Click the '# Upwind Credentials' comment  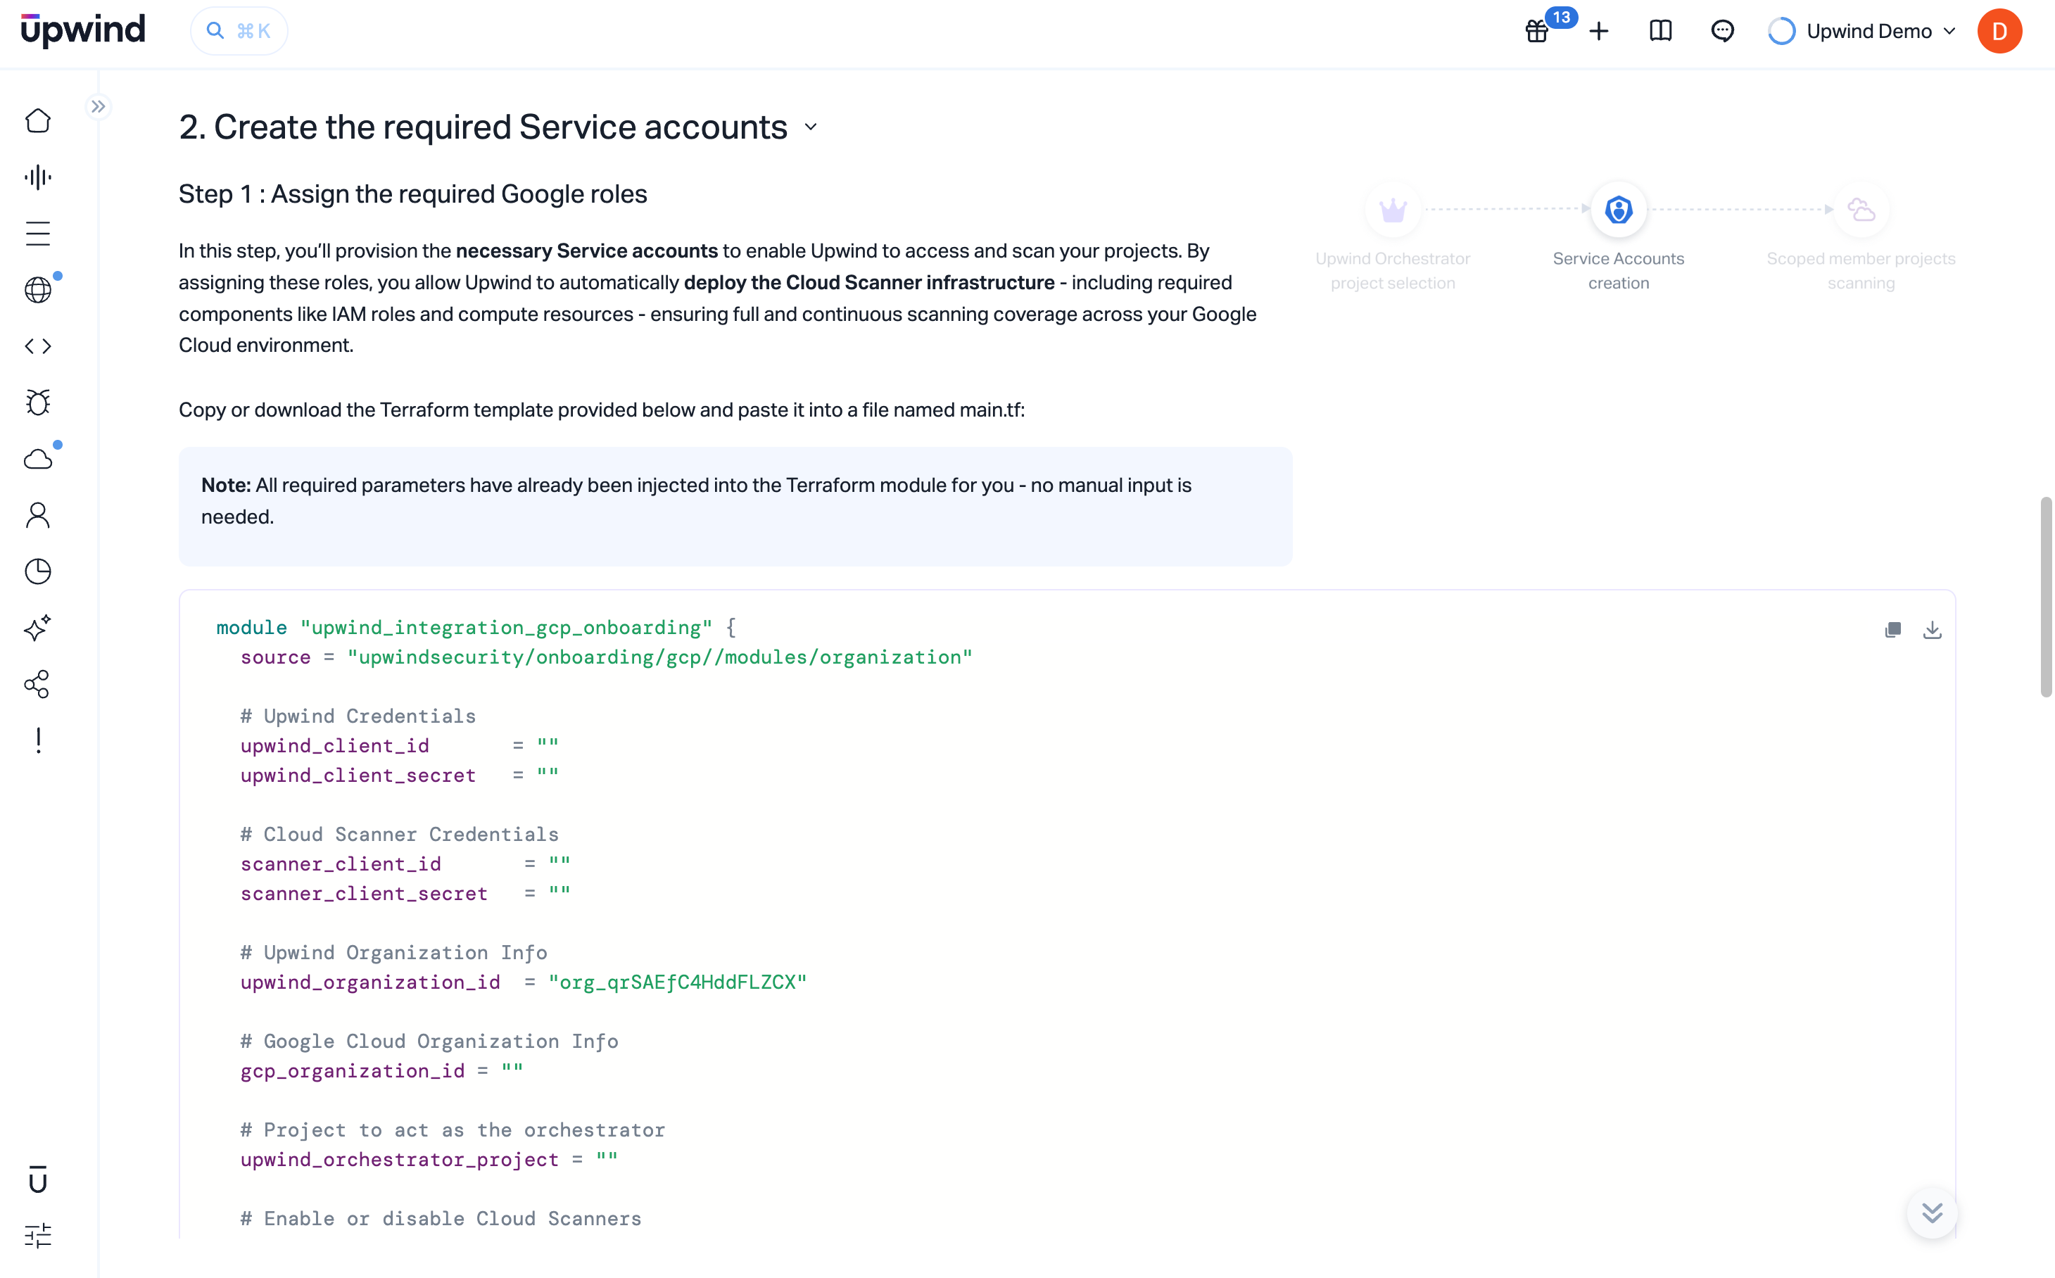click(358, 716)
